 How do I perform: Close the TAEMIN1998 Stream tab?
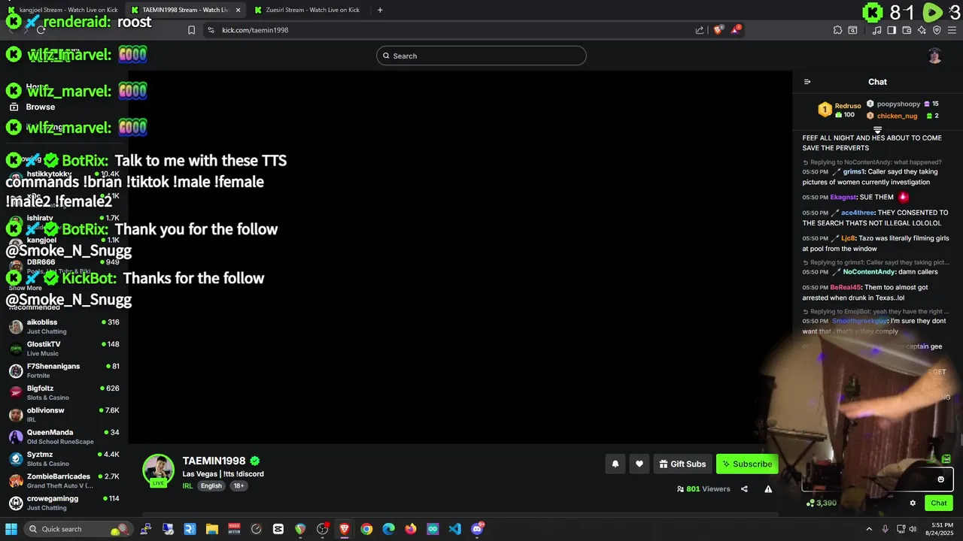[238, 10]
